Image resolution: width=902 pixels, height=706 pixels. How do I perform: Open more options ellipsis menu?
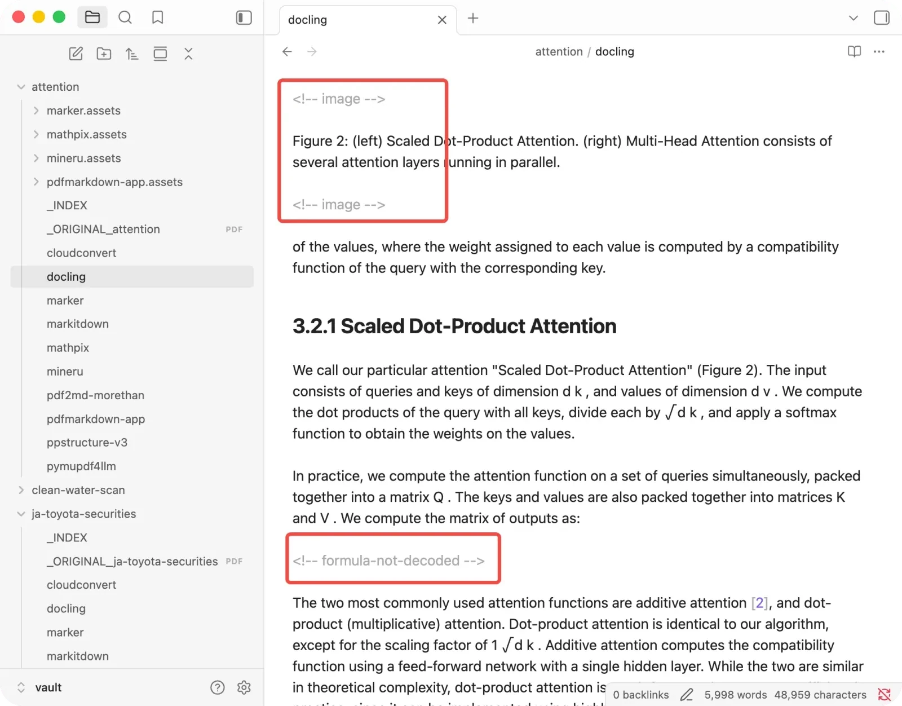[879, 51]
